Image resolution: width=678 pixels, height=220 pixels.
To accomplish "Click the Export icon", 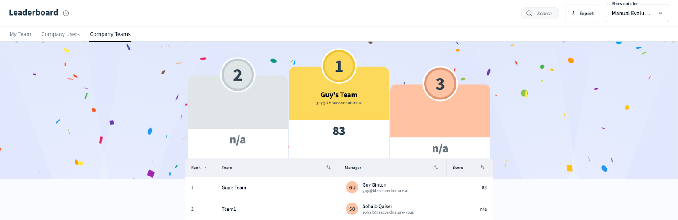I will click(574, 14).
